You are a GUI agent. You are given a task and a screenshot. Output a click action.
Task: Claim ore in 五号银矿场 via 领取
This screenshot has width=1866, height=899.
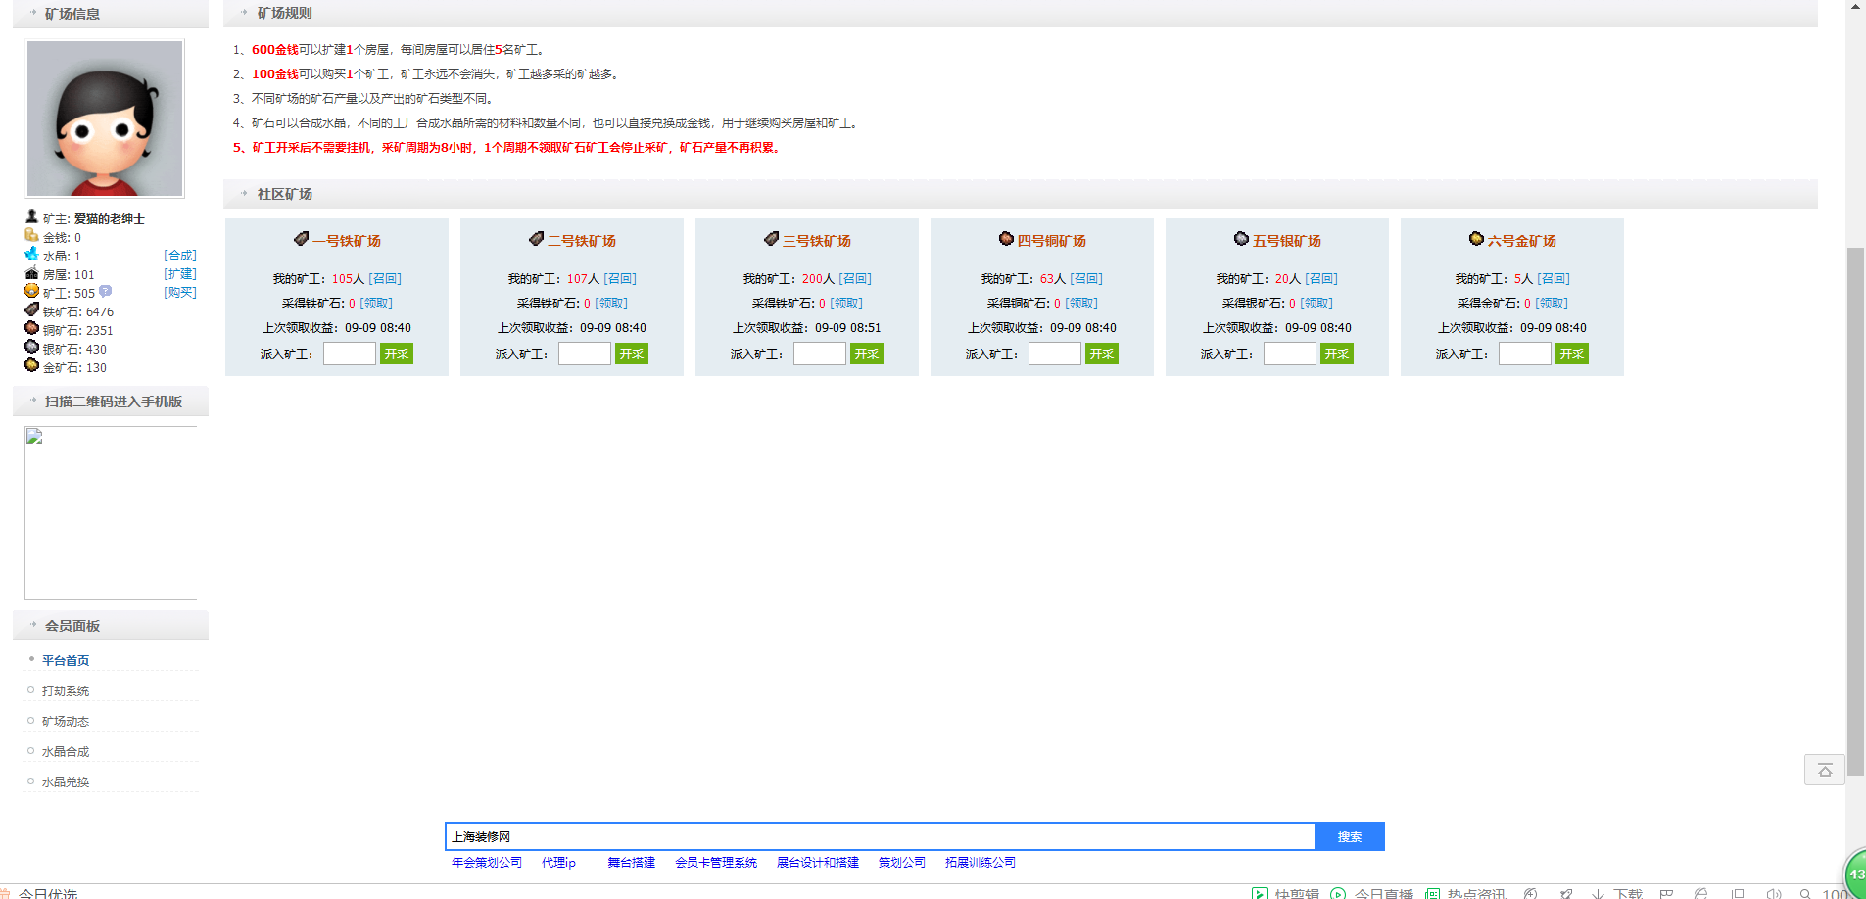coord(1316,304)
